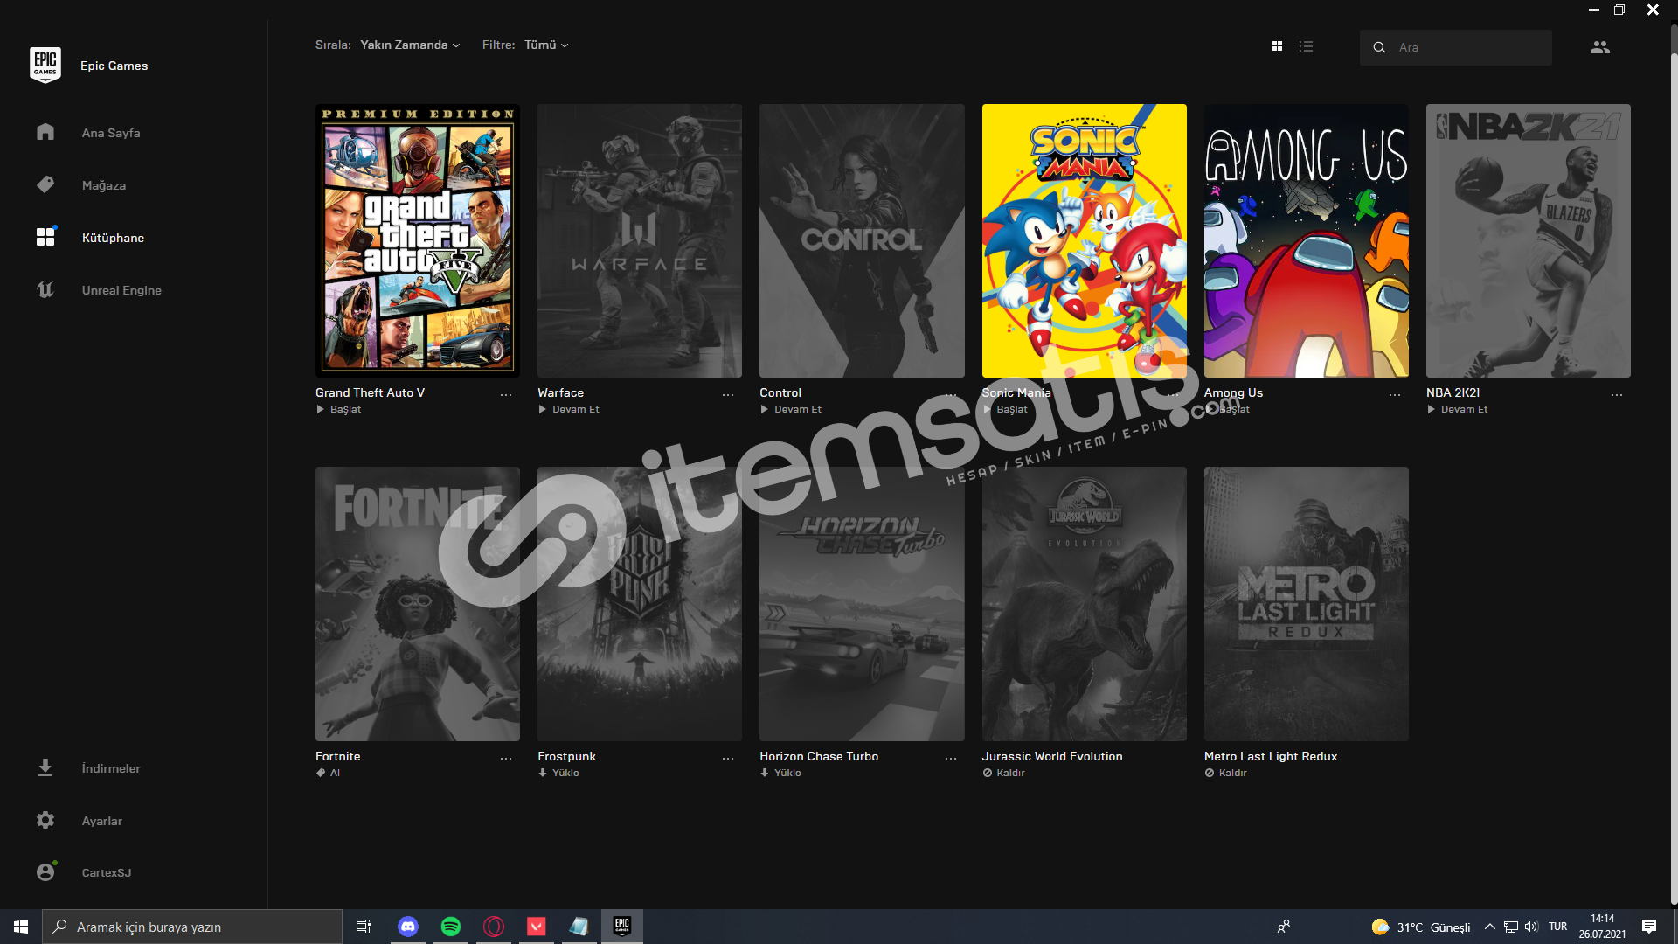The width and height of the screenshot is (1678, 944).
Task: Open Grand Theft Auto V cover thumbnail
Action: pos(418,240)
